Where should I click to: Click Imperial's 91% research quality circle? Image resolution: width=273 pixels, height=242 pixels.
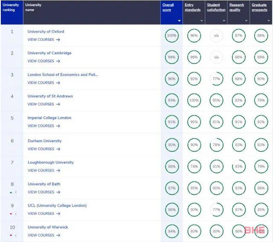tap(238, 122)
